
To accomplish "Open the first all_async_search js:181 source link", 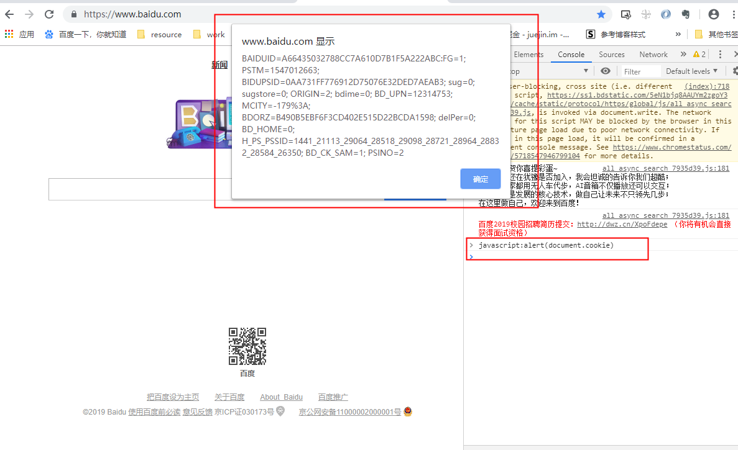I will point(665,168).
